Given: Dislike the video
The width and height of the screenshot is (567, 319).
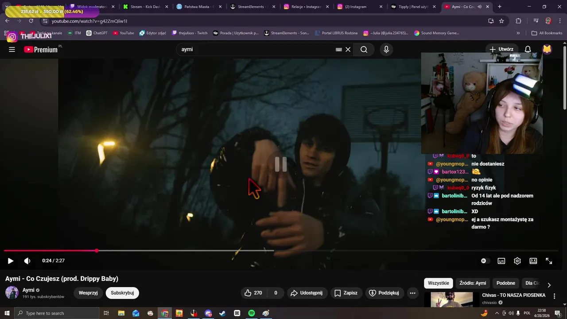Looking at the screenshot, I should (276, 293).
